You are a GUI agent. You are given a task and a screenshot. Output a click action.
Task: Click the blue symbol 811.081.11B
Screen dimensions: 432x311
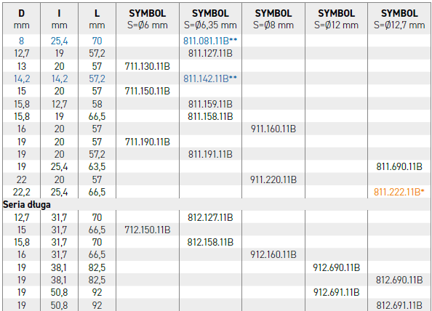pos(210,41)
